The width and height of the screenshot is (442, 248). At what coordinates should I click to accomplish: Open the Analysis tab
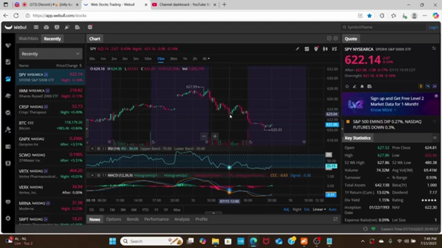click(x=182, y=219)
